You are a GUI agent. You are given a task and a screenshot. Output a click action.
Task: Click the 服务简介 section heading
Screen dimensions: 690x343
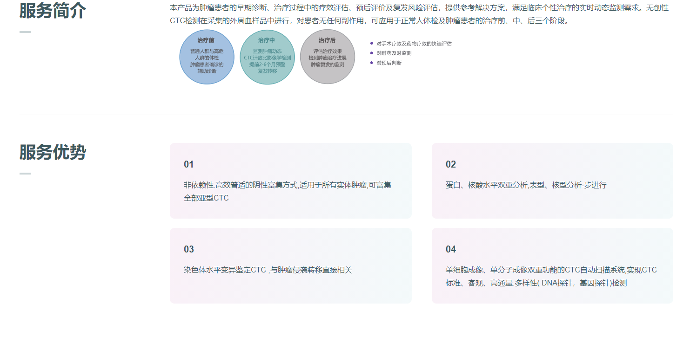click(53, 11)
